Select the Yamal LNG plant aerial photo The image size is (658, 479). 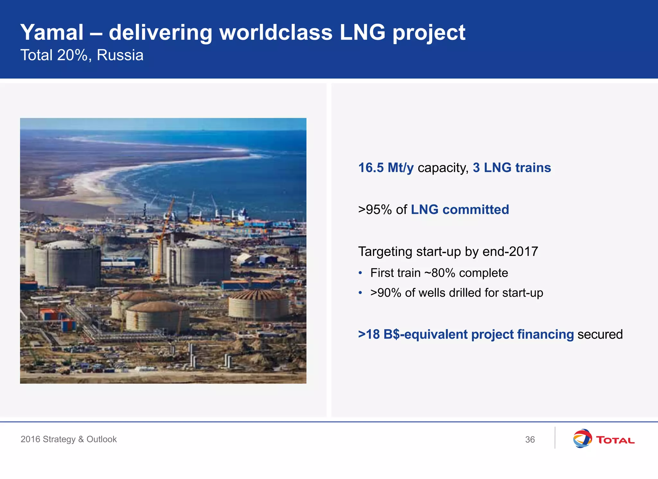coord(163,251)
